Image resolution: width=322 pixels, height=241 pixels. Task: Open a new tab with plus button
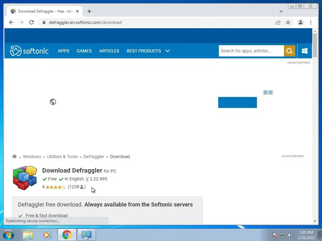(x=89, y=11)
